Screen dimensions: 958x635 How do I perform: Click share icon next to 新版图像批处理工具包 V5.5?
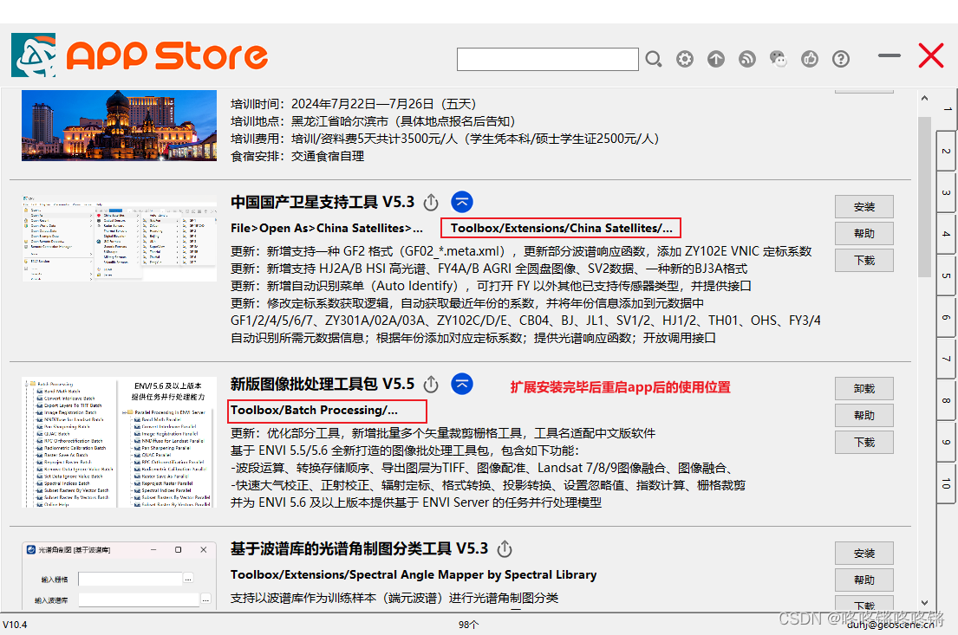point(432,384)
